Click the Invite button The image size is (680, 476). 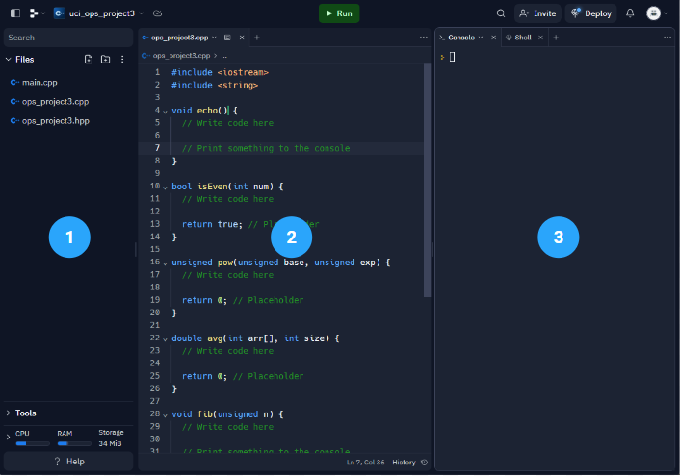tap(537, 13)
